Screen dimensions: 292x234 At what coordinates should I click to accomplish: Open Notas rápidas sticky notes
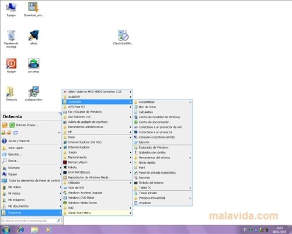[163, 163]
